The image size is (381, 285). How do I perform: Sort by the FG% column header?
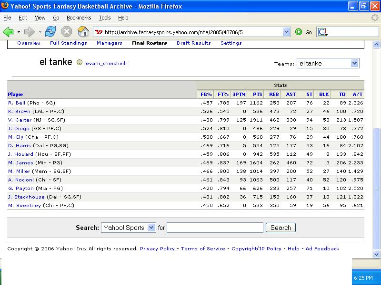[206, 94]
